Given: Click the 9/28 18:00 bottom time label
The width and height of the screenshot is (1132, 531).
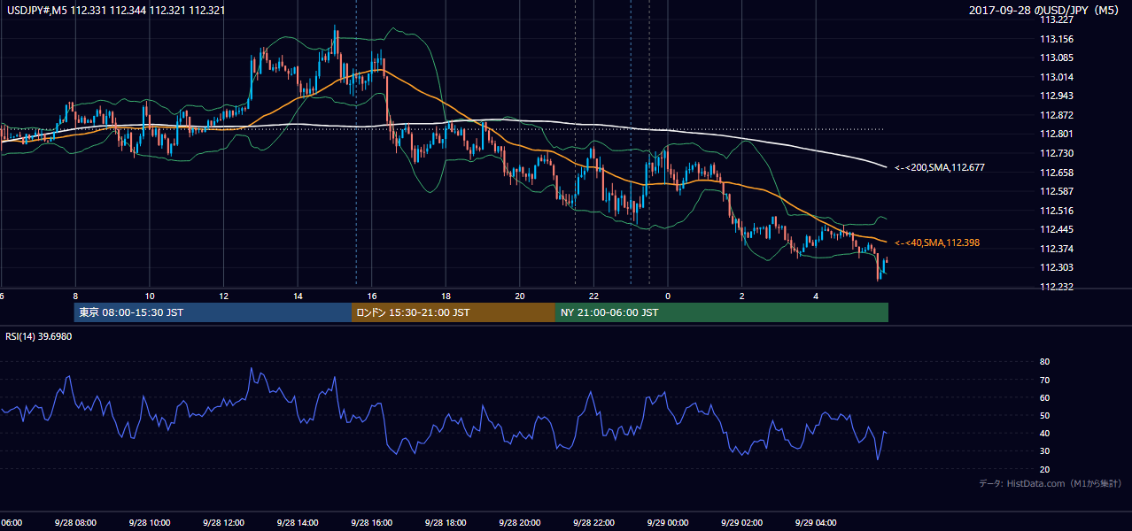Looking at the screenshot, I should coord(445,522).
